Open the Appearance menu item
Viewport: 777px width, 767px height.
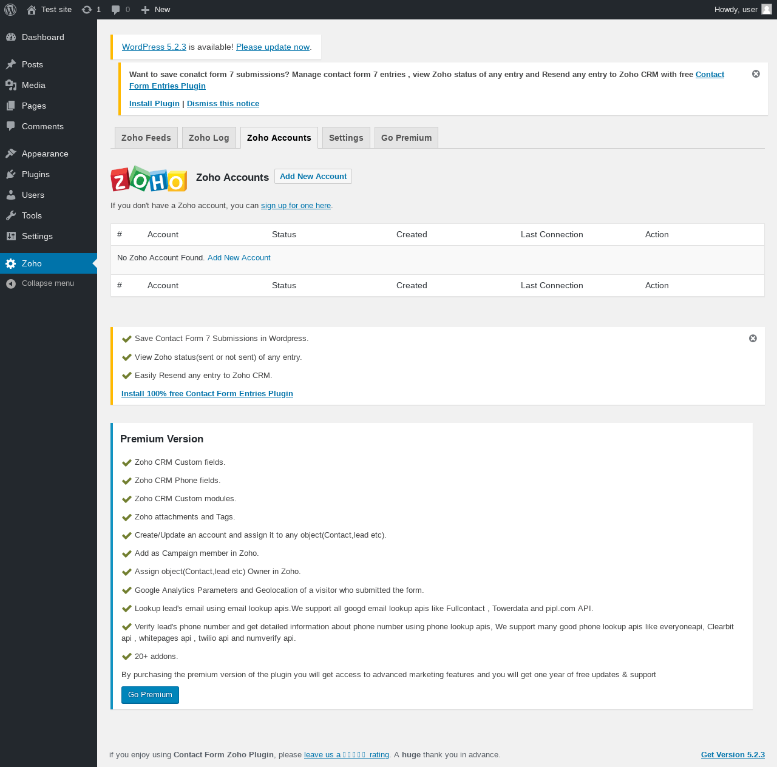[x=49, y=154]
